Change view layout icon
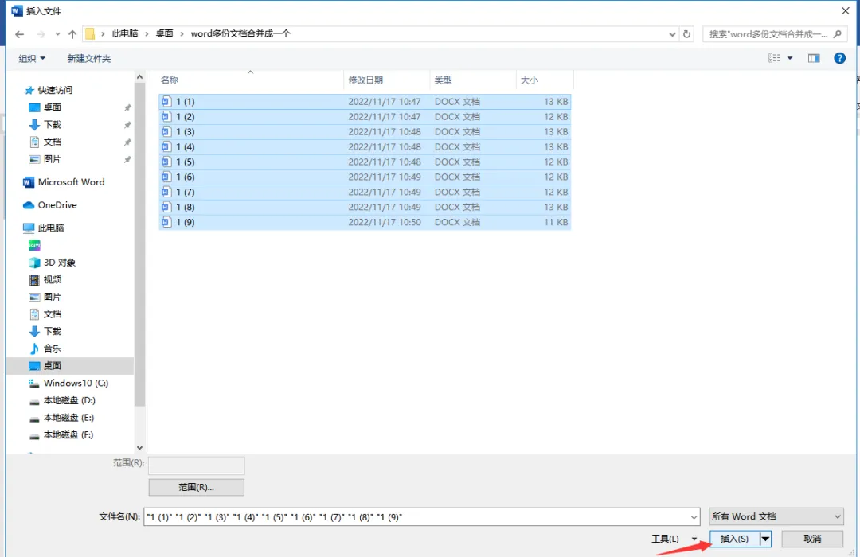This screenshot has width=860, height=557. [x=775, y=58]
